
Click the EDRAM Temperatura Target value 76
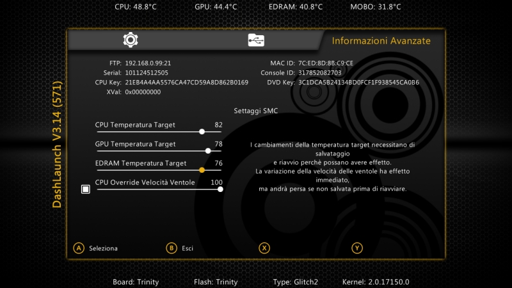(218, 163)
